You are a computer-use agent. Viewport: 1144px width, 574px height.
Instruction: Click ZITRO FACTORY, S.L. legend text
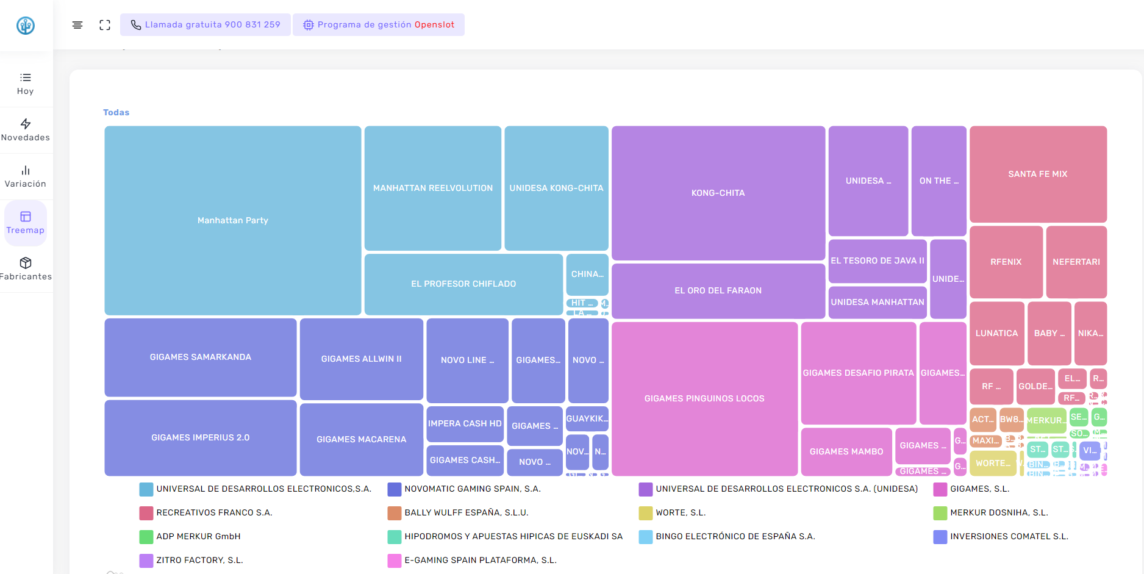[199, 561]
